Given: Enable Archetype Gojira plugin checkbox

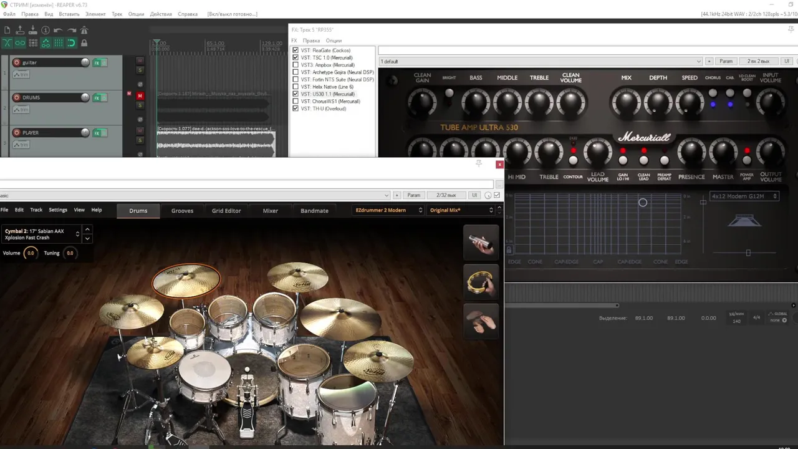Looking at the screenshot, I should (296, 72).
